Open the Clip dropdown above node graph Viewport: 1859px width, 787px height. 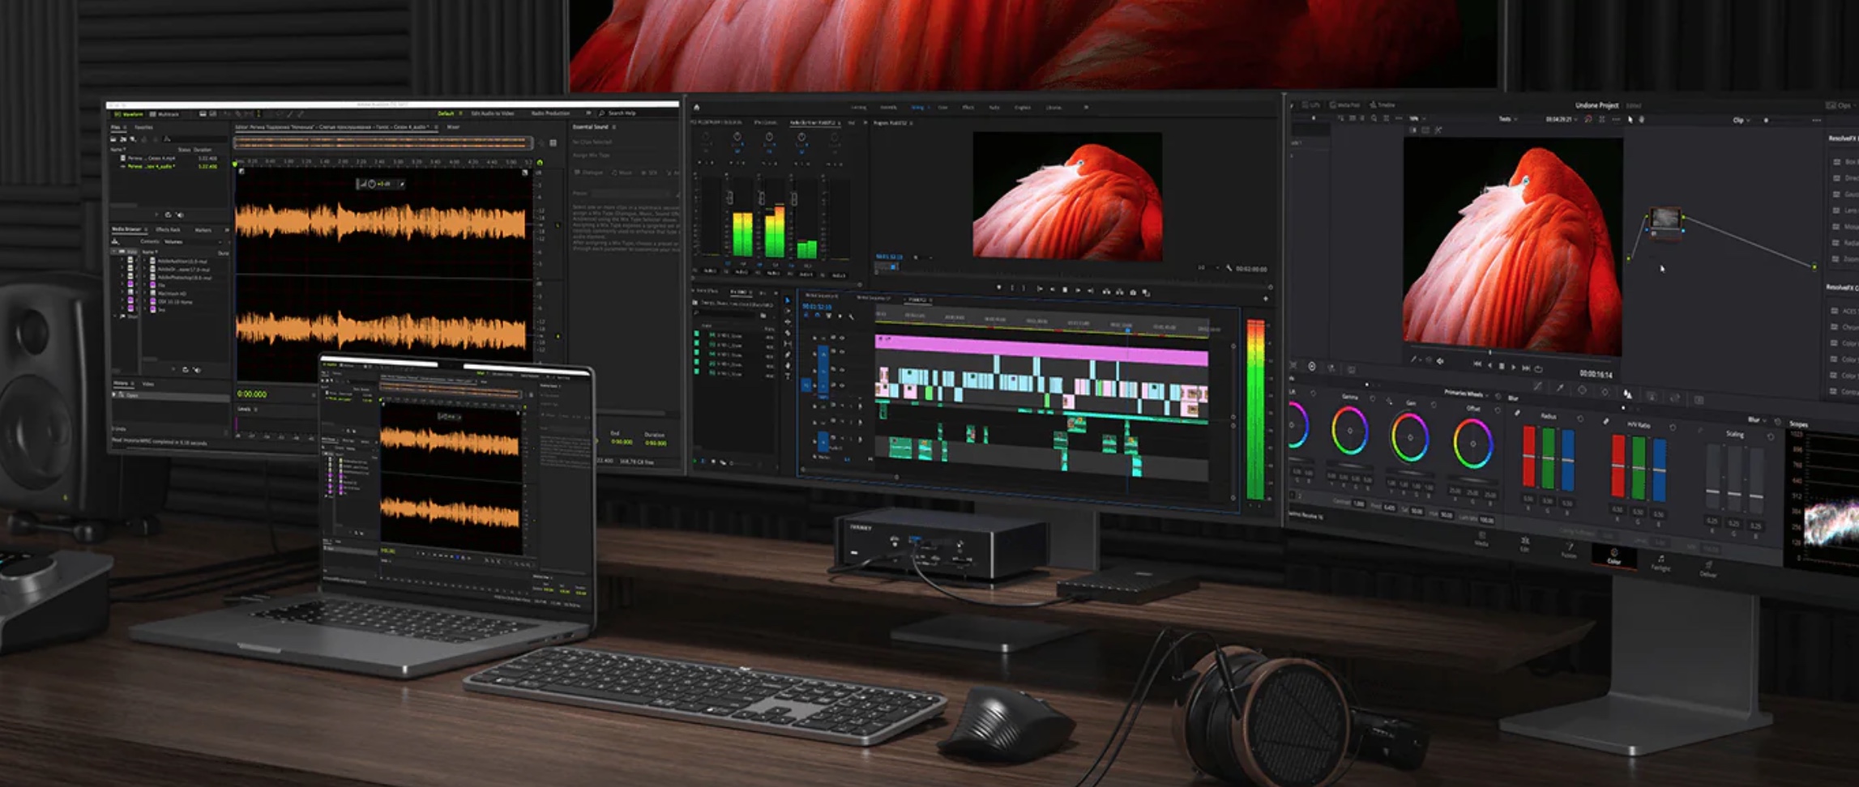click(1741, 121)
